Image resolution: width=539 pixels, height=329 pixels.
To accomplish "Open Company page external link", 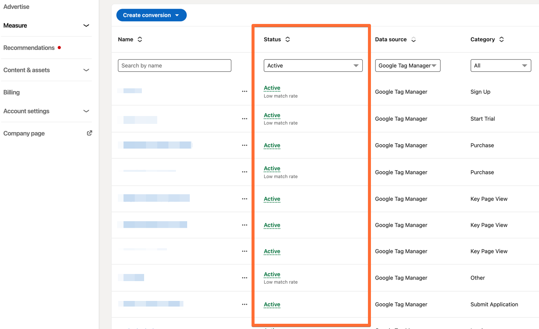I will 24,133.
